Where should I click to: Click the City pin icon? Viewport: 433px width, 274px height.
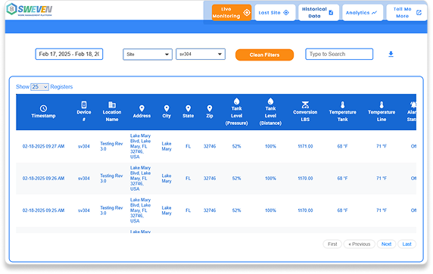pyautogui.click(x=167, y=108)
